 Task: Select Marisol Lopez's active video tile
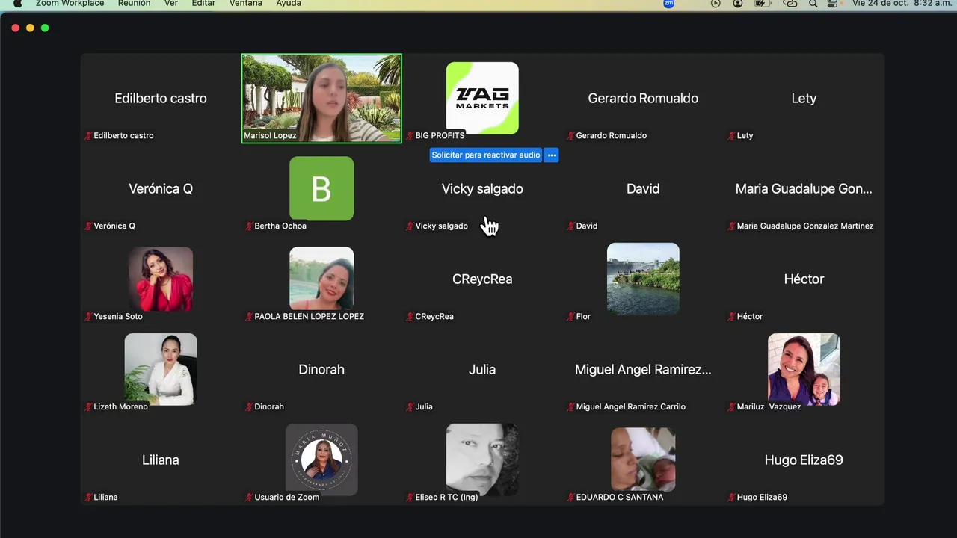pos(321,98)
